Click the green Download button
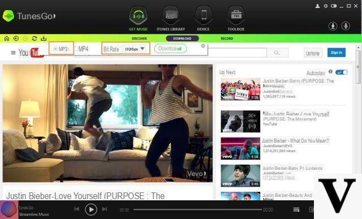Viewport: 362px width, 219px height. 170,49
